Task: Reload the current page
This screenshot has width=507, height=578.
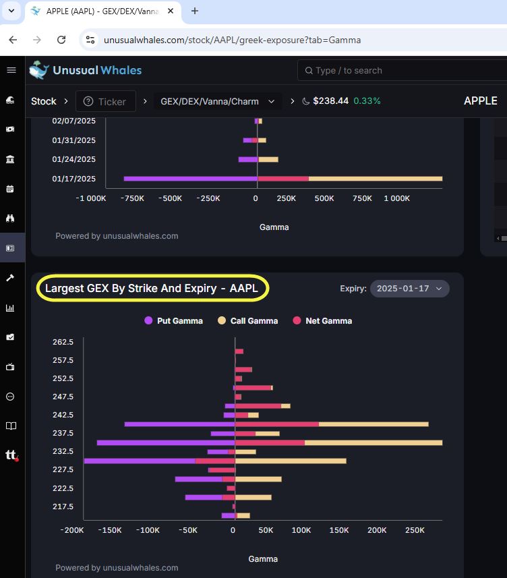Action: [61, 40]
